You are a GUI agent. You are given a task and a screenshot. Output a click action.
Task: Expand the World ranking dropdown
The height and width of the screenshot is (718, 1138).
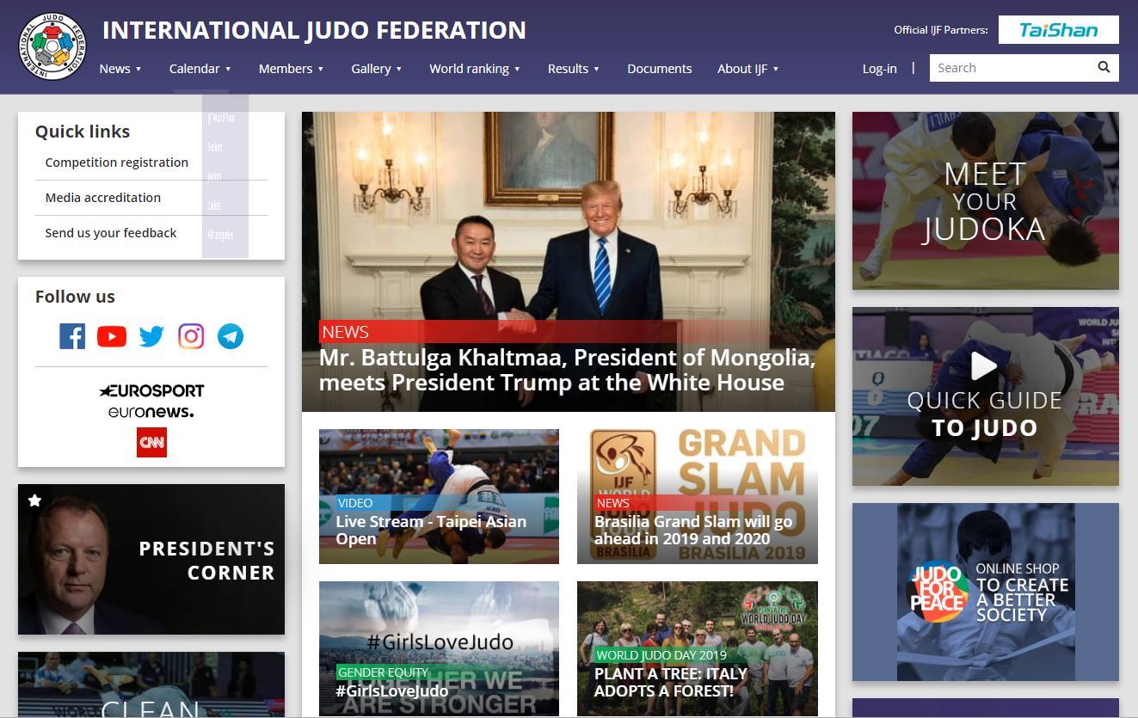pyautogui.click(x=475, y=69)
